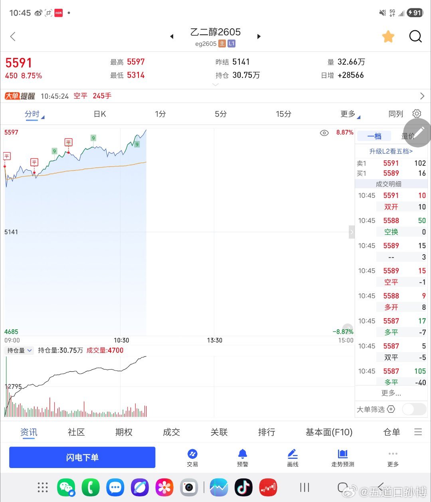
Task: Tap the star to unfavorite eg2605
Action: tap(388, 36)
